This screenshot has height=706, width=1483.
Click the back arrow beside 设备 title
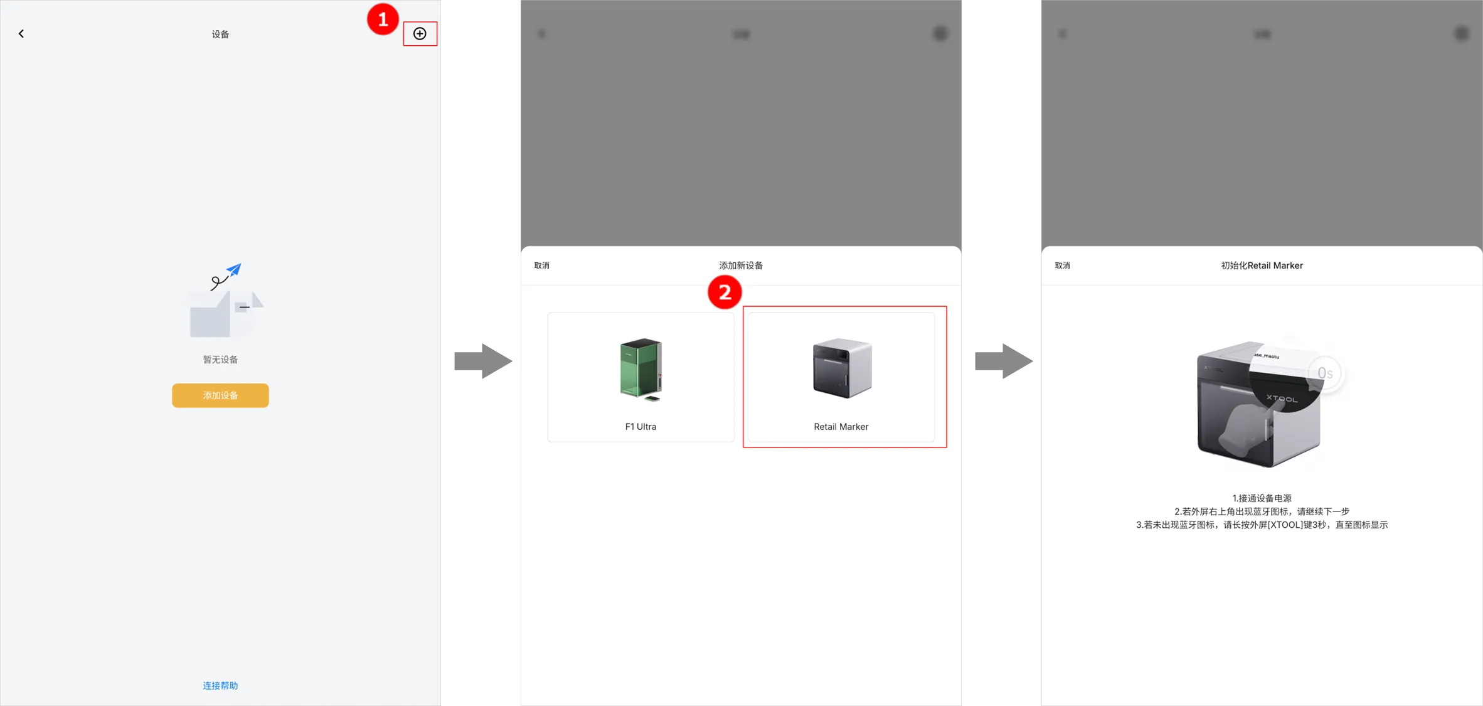pyautogui.click(x=21, y=34)
